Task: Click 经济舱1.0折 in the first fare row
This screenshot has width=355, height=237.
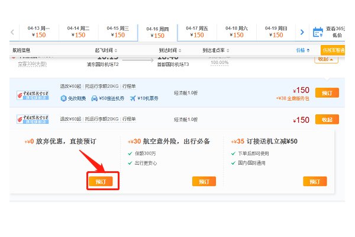Action: [x=186, y=93]
